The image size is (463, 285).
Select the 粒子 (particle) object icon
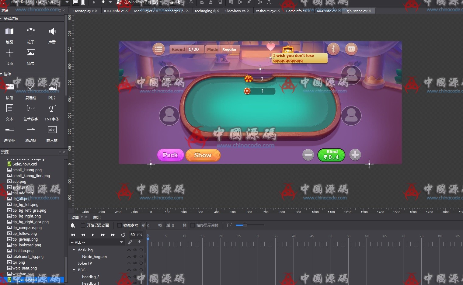pos(31,31)
